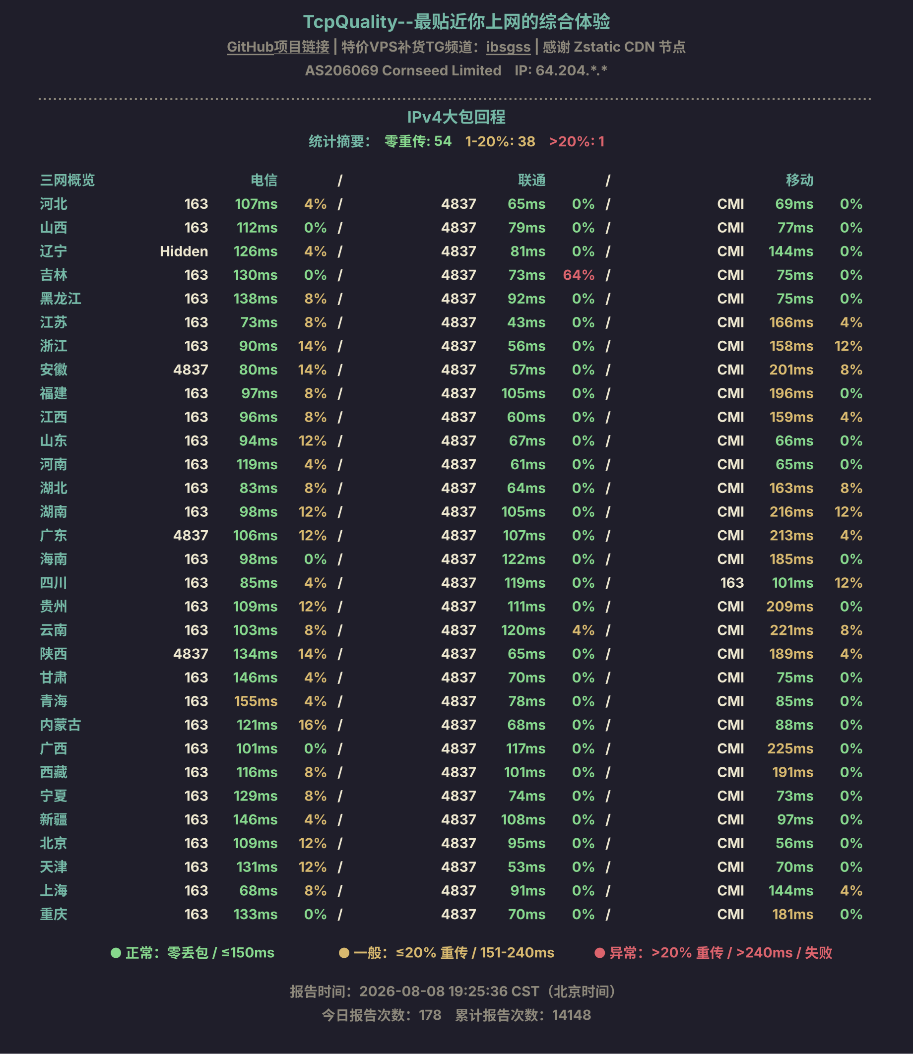Click the 155ms latency in 青海 row
The image size is (913, 1054).
coord(256,701)
